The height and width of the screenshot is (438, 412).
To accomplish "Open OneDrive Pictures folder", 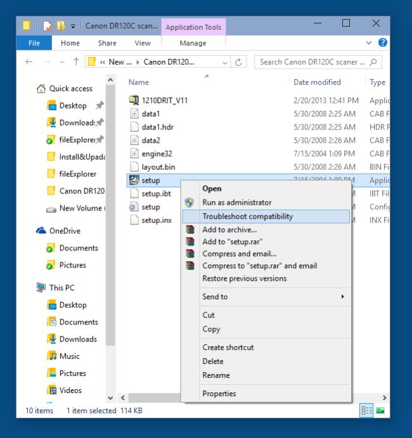I will click(73, 265).
